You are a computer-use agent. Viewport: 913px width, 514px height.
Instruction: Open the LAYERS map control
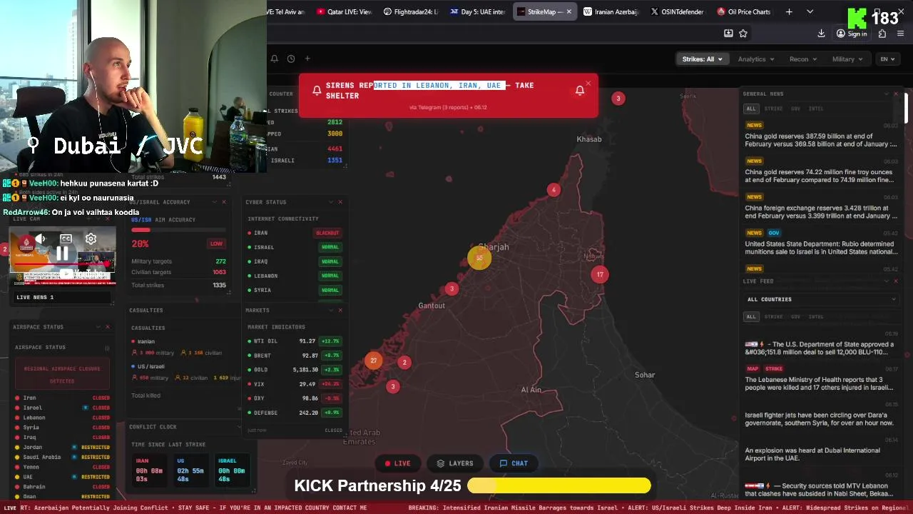tap(455, 463)
